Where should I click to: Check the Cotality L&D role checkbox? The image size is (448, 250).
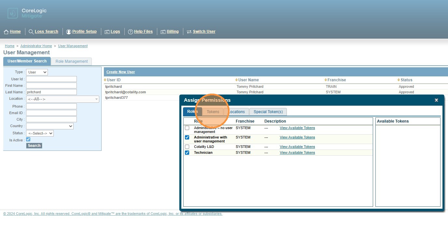(187, 147)
